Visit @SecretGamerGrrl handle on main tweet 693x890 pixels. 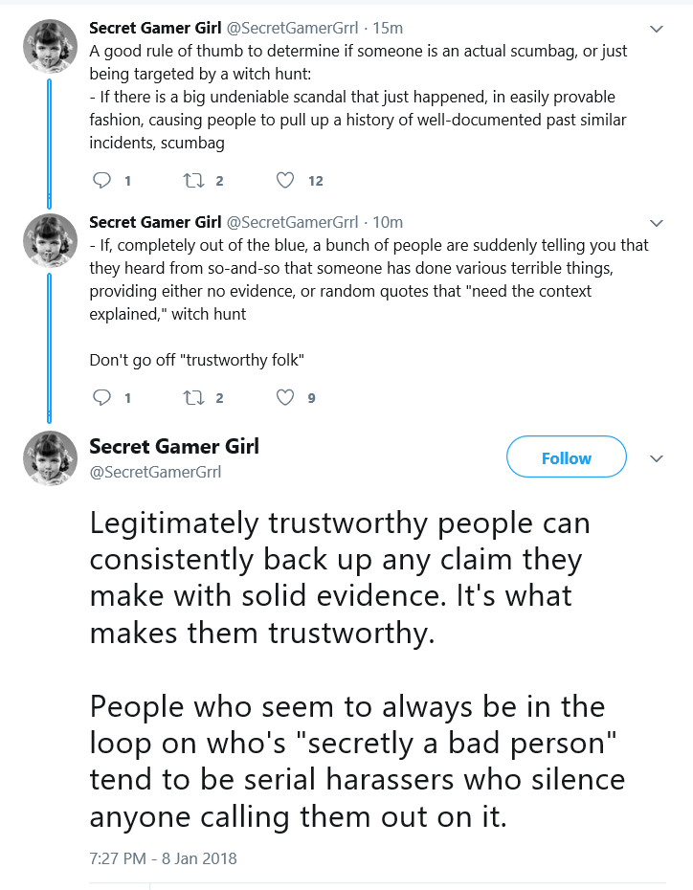pos(155,472)
